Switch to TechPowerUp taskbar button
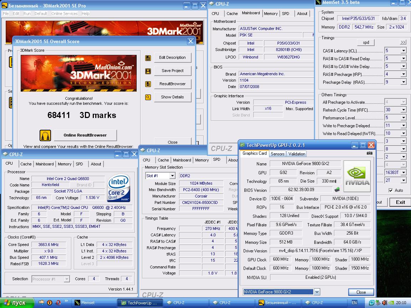This screenshot has width=411, height=308. tap(140, 303)
